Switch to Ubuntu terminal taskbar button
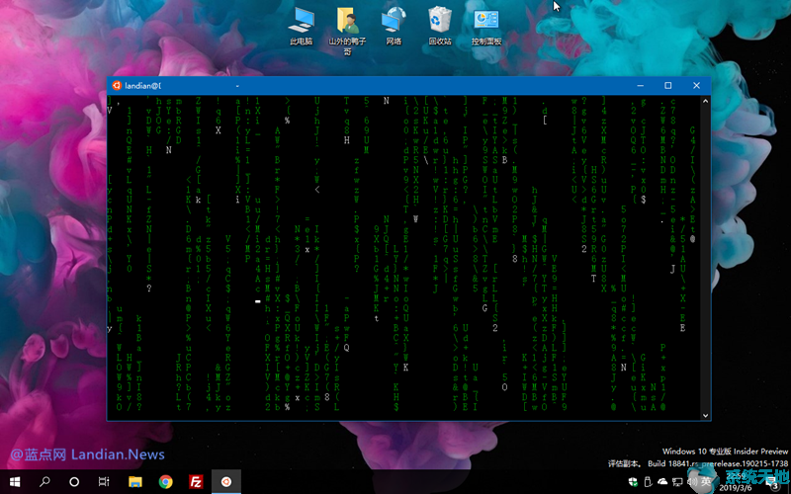The image size is (791, 494). click(x=226, y=482)
